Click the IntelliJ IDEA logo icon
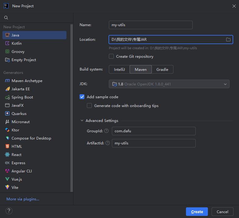Viewport: 239px width, 218px height. coord(6,6)
